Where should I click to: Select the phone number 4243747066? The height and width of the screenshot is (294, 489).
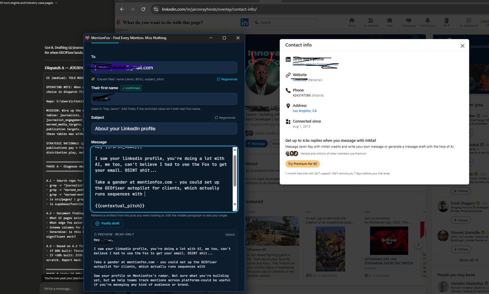pos(301,95)
